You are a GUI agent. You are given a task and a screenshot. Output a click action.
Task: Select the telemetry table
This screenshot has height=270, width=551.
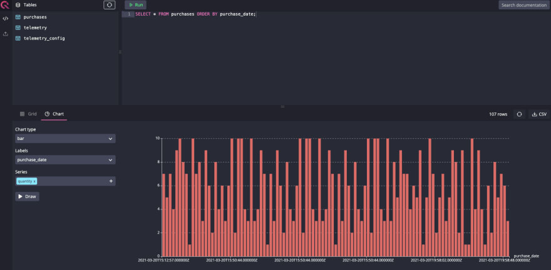pos(35,27)
